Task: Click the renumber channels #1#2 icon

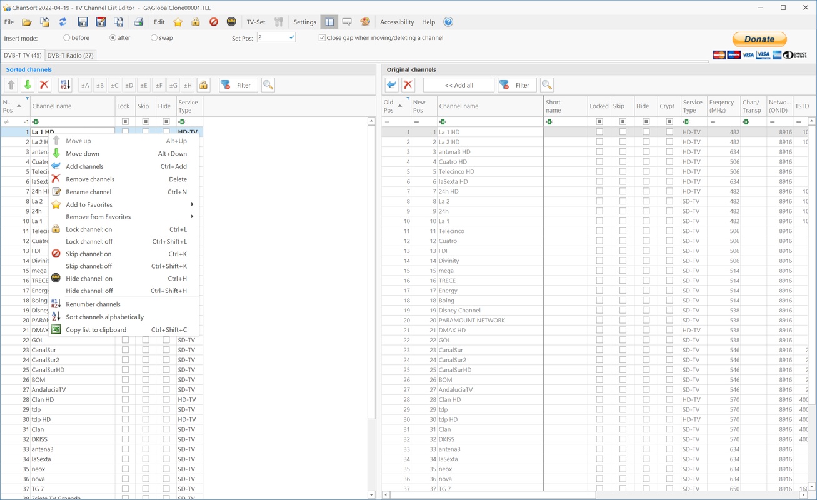Action: (x=65, y=85)
